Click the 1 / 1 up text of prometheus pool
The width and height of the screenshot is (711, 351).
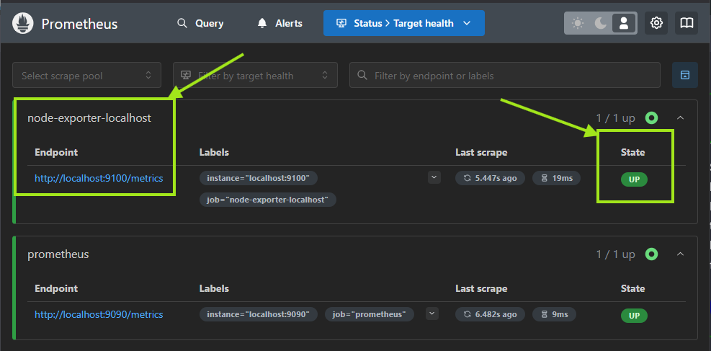click(x=615, y=254)
